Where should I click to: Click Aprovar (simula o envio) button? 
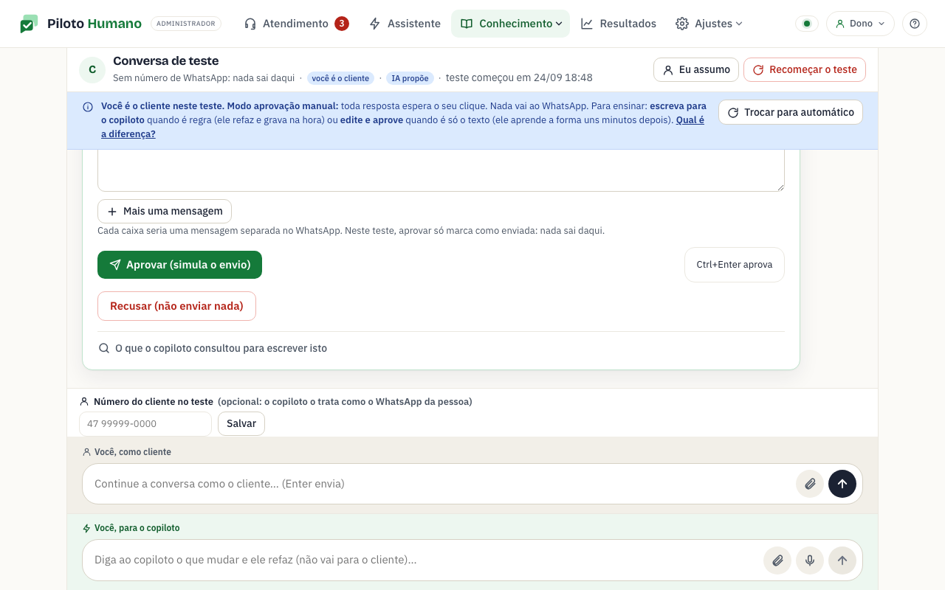pos(179,265)
